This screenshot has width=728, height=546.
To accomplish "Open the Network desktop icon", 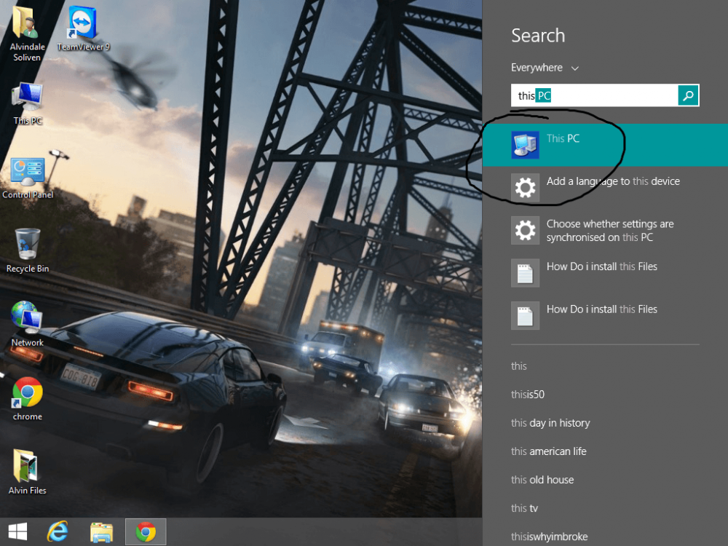I will 27,317.
